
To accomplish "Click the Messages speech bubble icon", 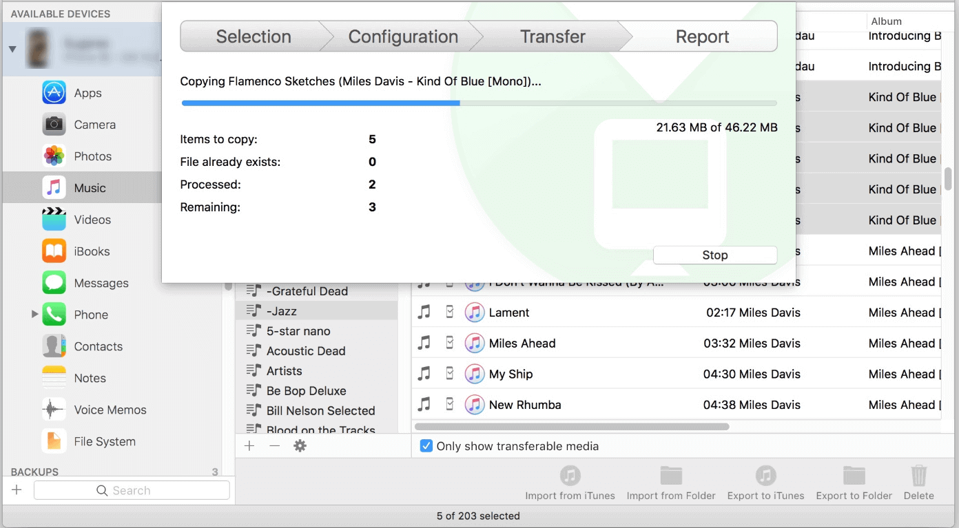I will pos(54,283).
